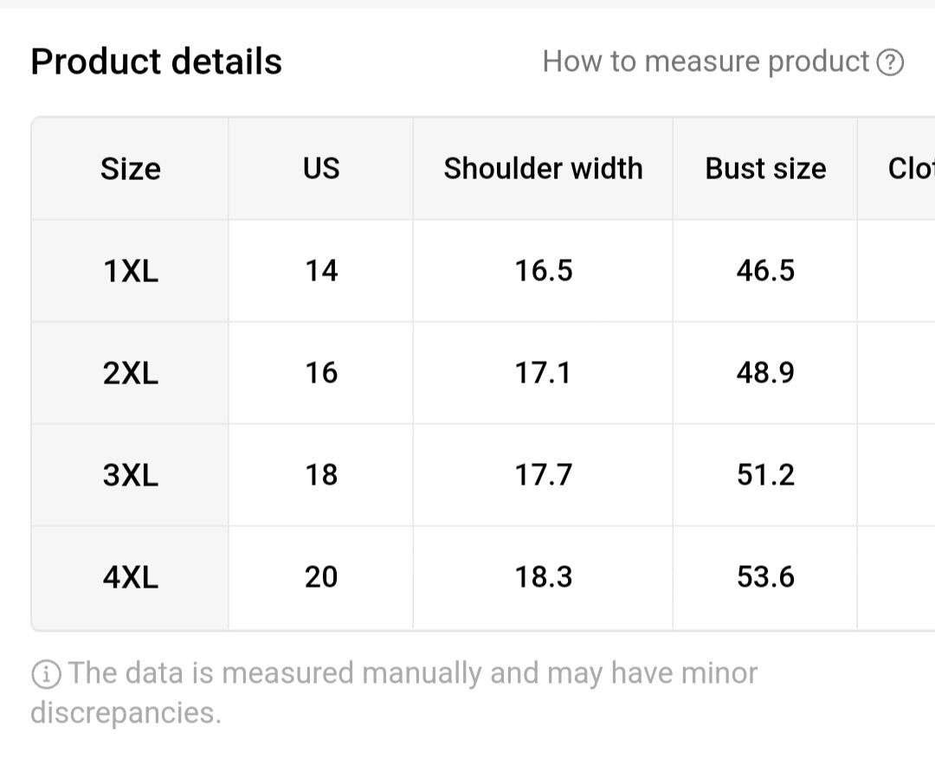Click US size 18 in the 3XL row
This screenshot has width=935, height=765.
click(x=320, y=474)
